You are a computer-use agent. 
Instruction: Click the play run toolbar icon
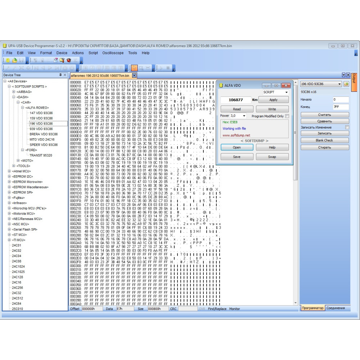(x=161, y=68)
